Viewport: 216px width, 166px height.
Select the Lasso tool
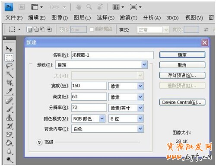9,66
